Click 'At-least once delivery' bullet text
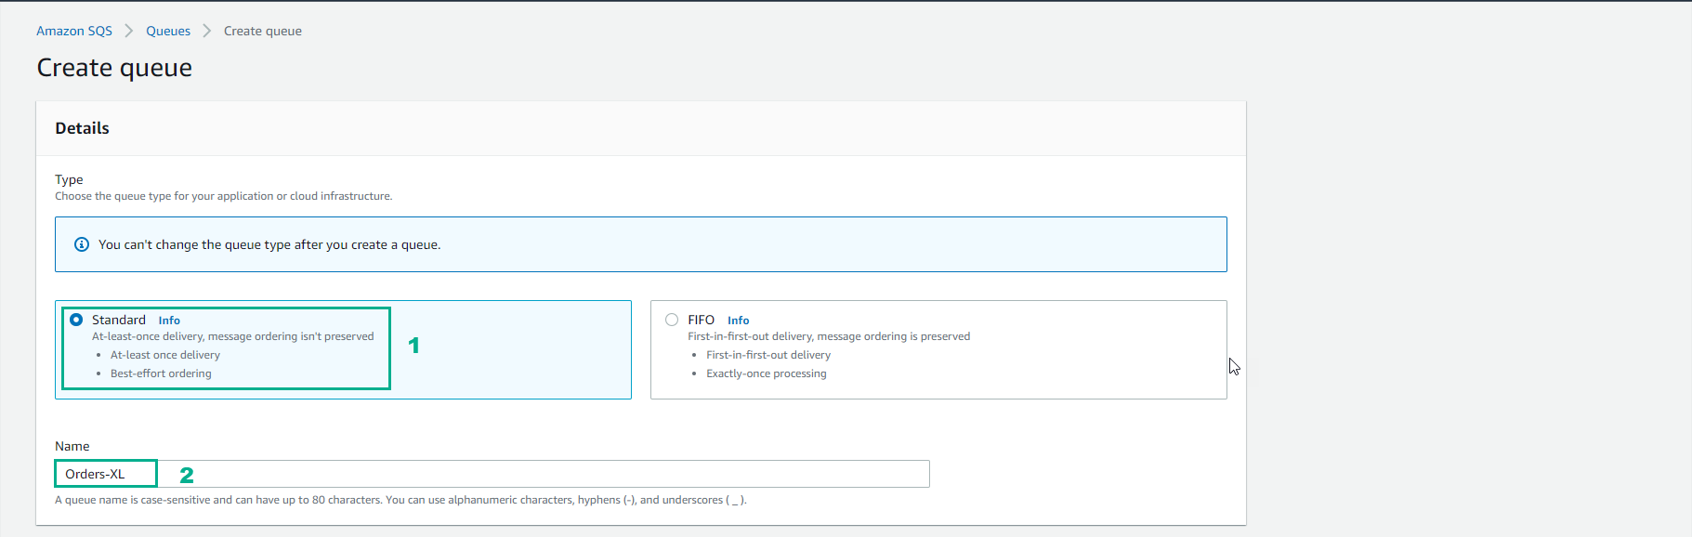 pyautogui.click(x=165, y=355)
